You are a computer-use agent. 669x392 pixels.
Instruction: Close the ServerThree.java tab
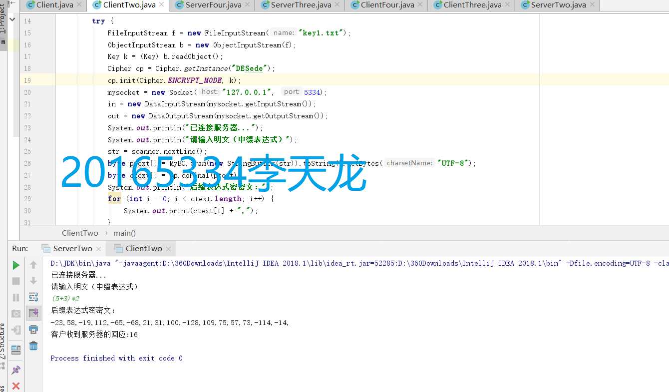pos(338,5)
